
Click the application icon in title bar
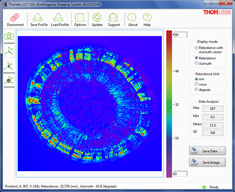click(x=5, y=4)
